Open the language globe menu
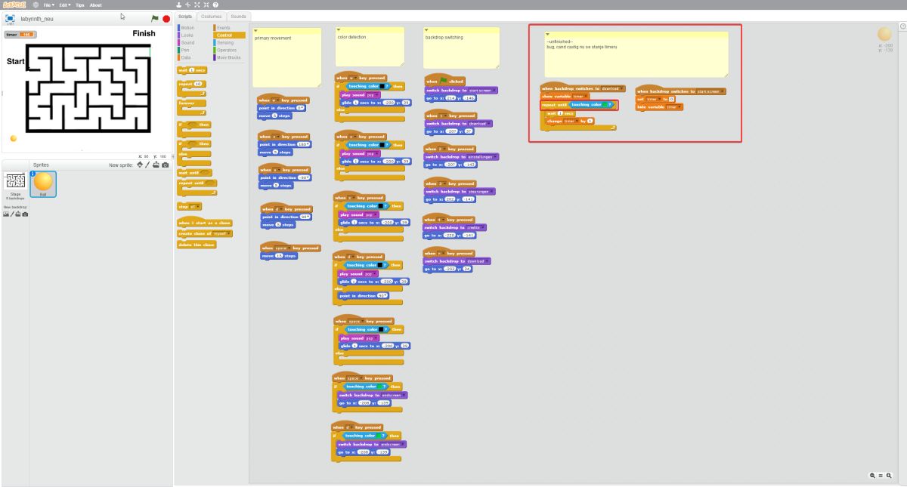 36,5
